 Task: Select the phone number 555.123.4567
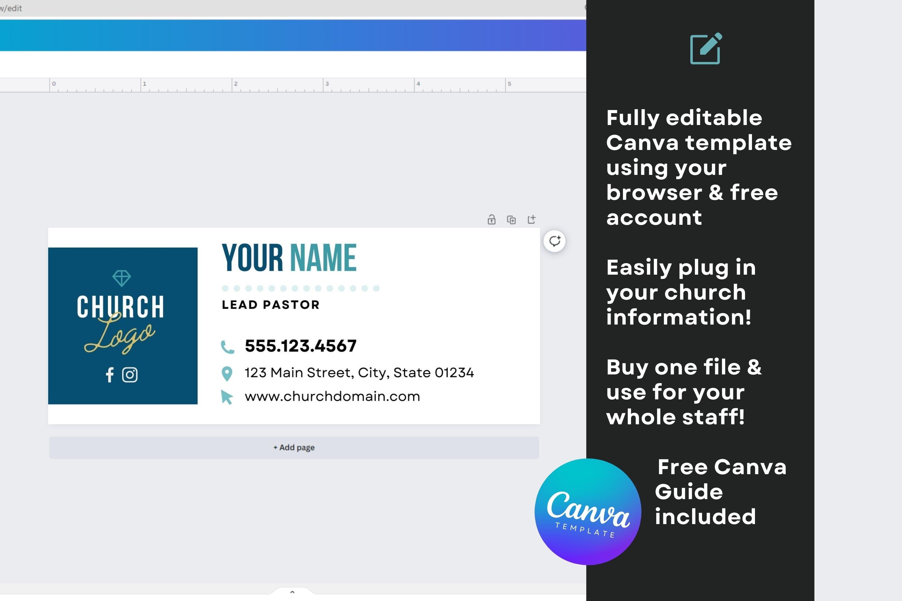(301, 346)
